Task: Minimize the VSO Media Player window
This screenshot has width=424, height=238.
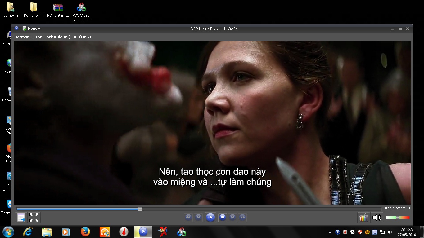Action: (x=393, y=29)
